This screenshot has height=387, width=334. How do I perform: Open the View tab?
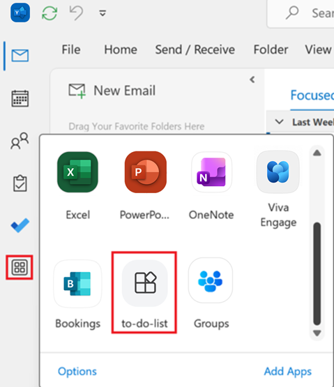click(318, 50)
